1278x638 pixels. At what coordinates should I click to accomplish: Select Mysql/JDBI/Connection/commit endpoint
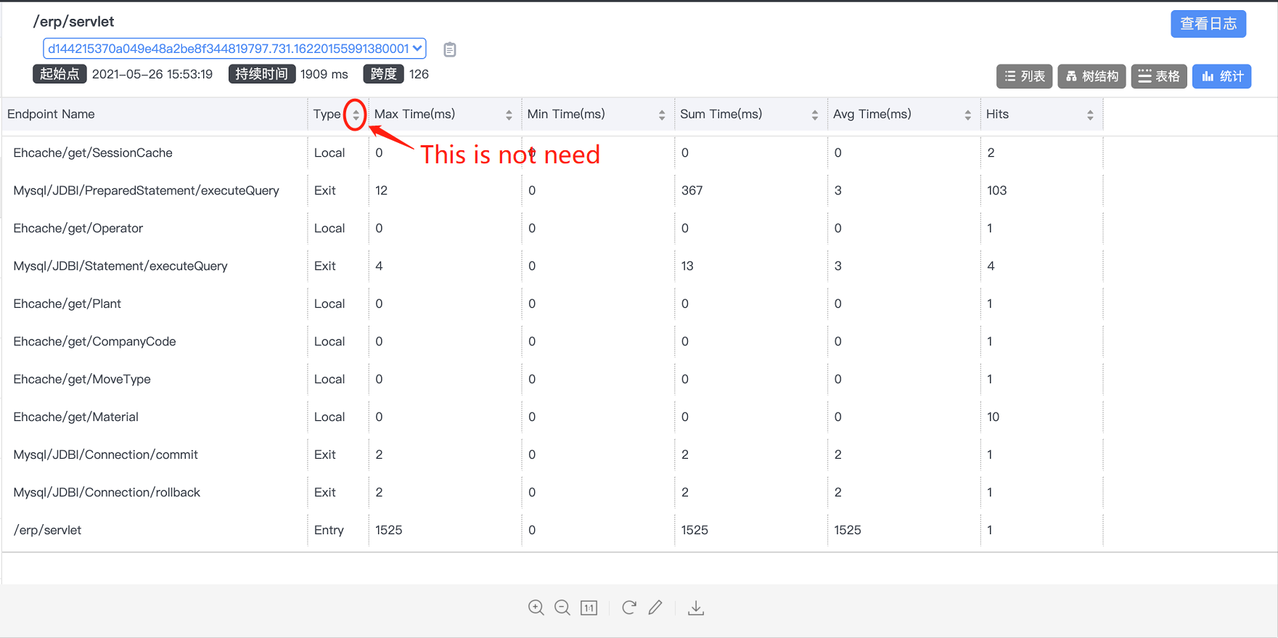click(105, 454)
